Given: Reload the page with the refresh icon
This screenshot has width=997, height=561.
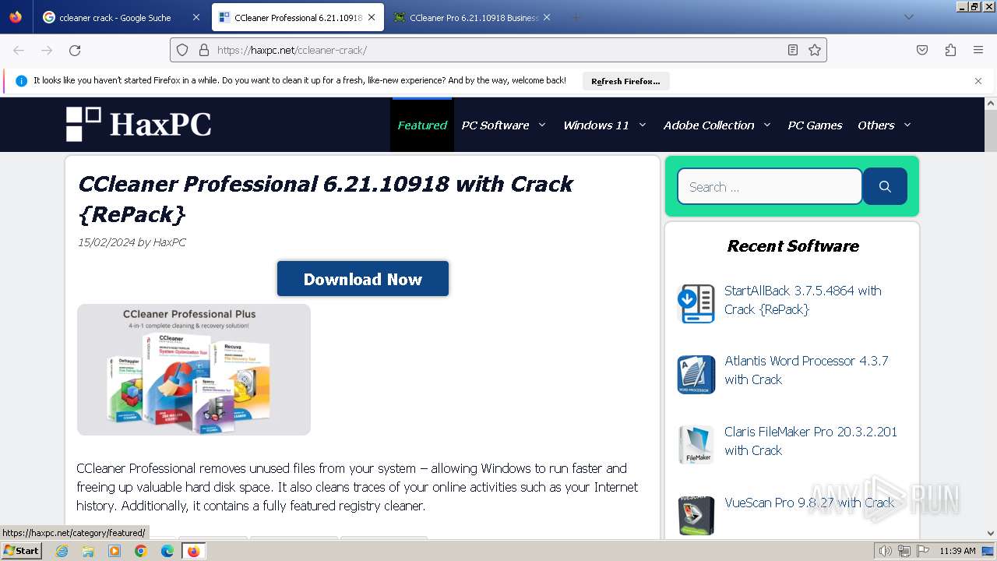Looking at the screenshot, I should [75, 50].
